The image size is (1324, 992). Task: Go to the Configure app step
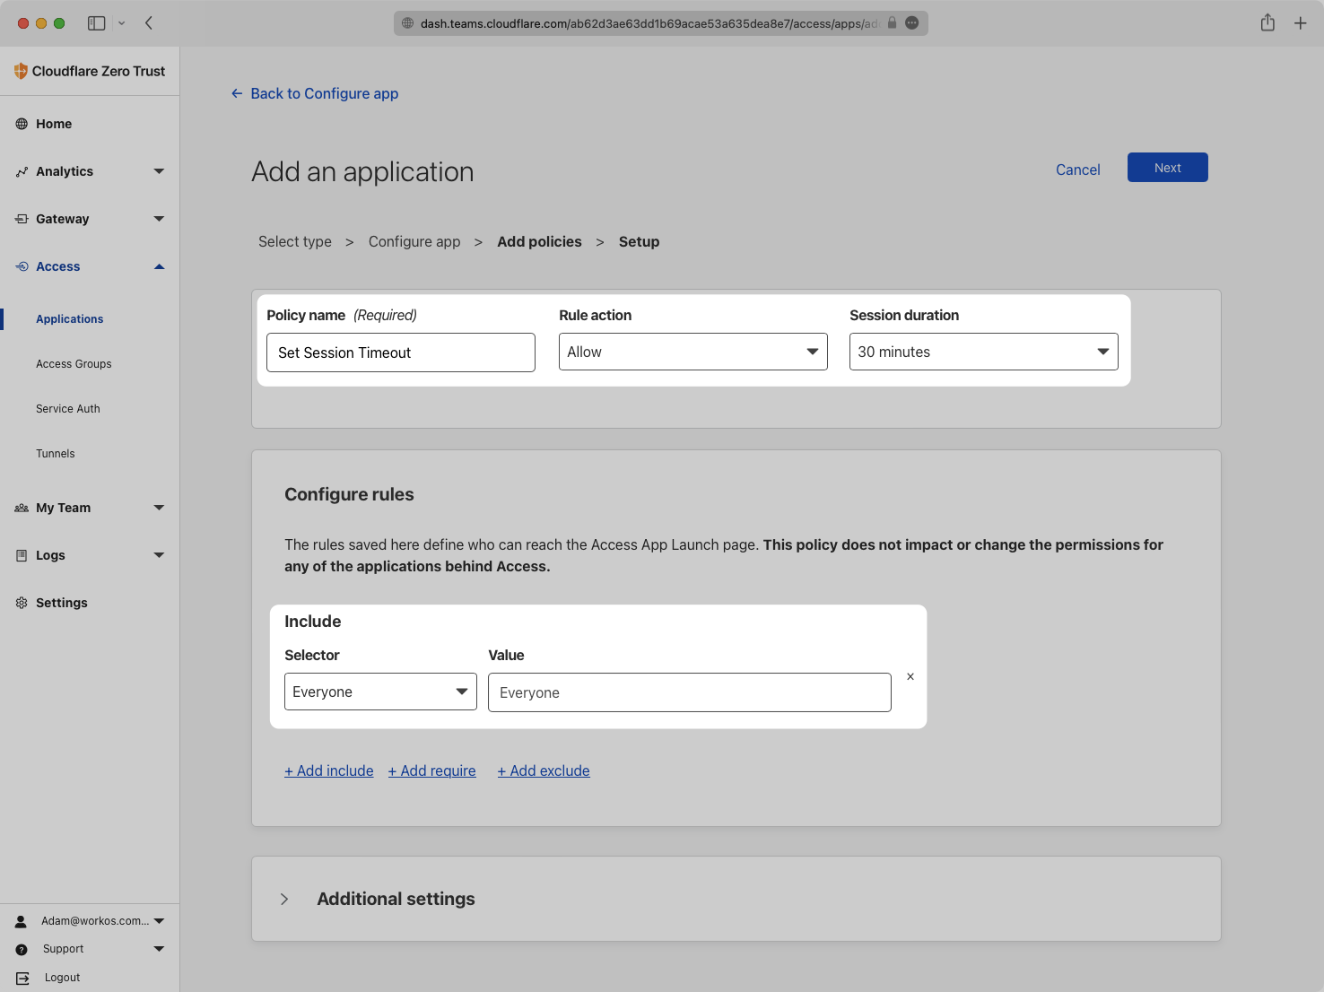pos(414,241)
